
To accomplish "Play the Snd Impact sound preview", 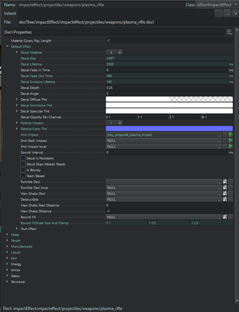I will (x=230, y=135).
